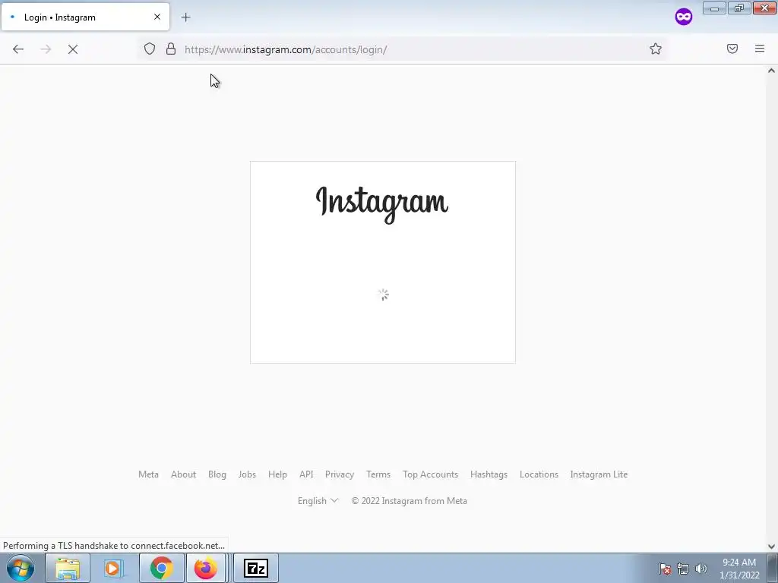Restore down the Firefox window
The width and height of the screenshot is (778, 583).
coord(739,8)
